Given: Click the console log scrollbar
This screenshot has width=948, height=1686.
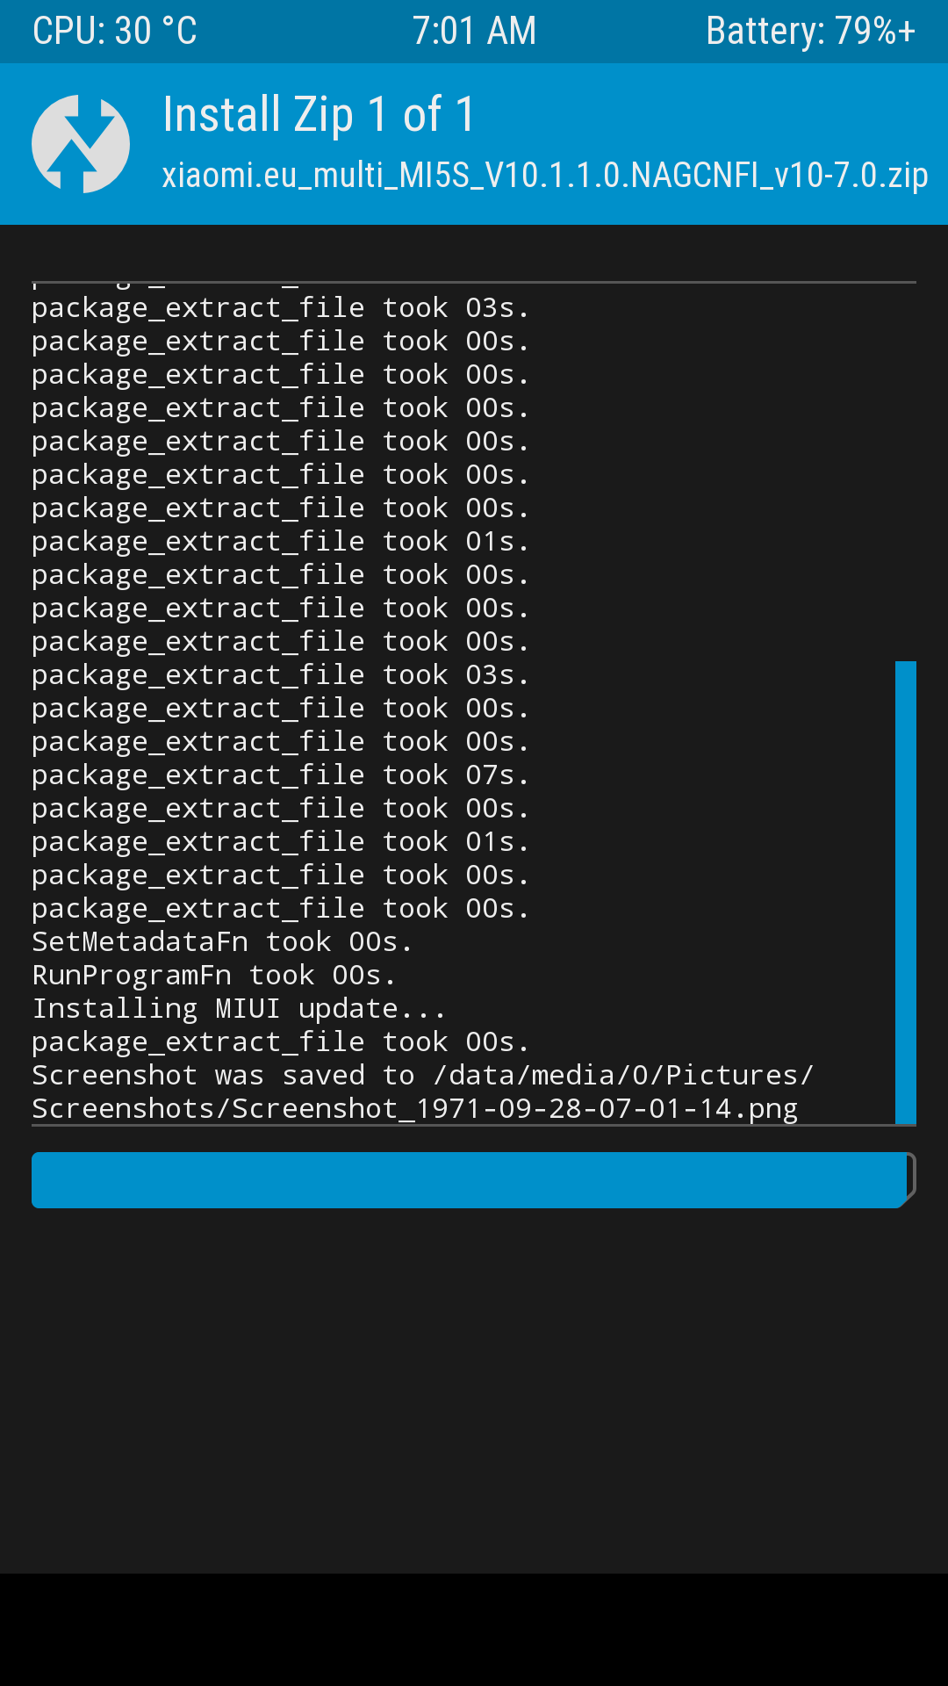Looking at the screenshot, I should [x=906, y=892].
